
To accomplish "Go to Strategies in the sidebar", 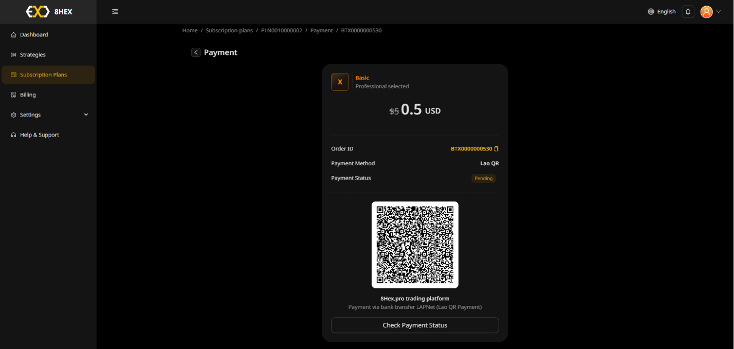I will 33,55.
